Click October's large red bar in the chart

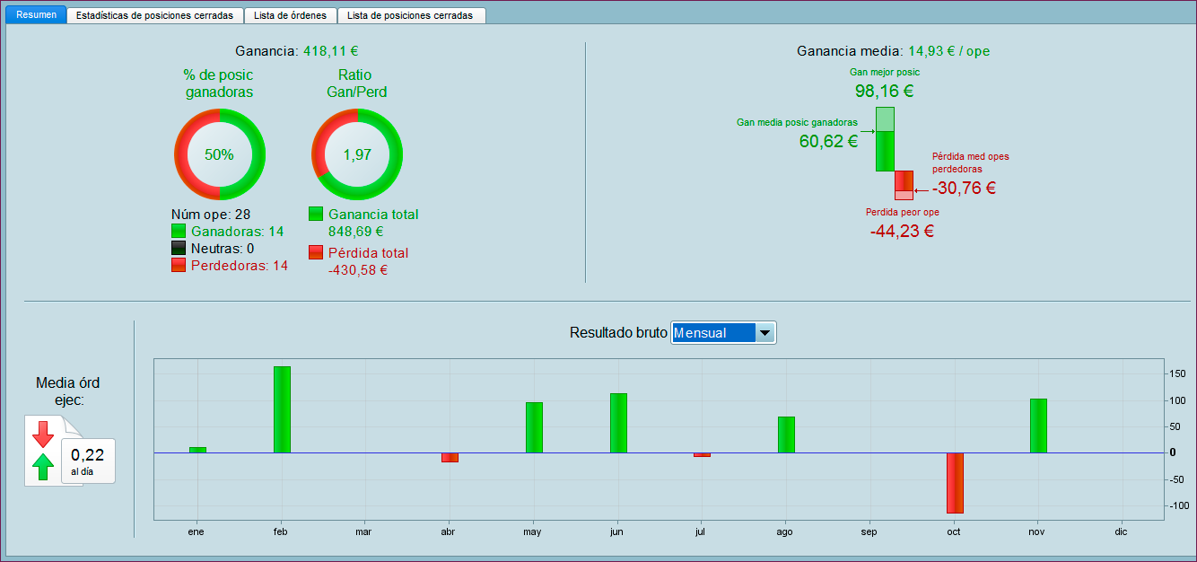[954, 483]
